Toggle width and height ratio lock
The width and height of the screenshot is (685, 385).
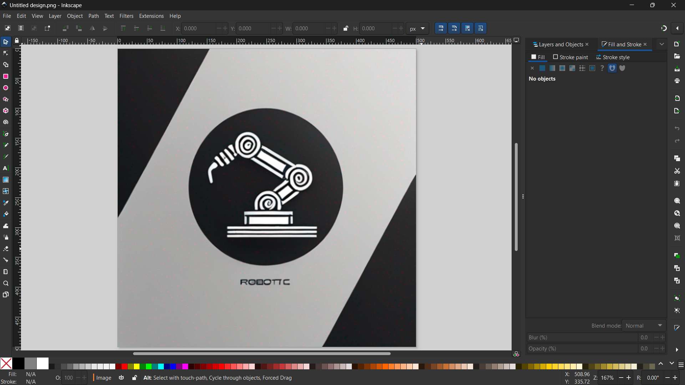point(345,29)
